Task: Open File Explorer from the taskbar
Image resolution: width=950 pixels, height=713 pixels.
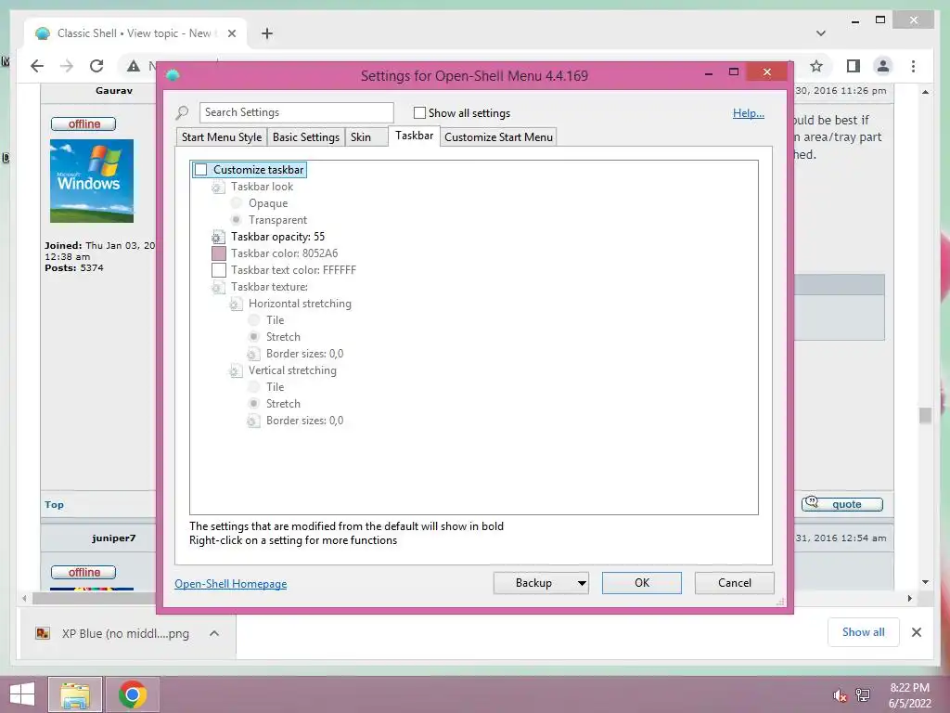Action: point(75,694)
